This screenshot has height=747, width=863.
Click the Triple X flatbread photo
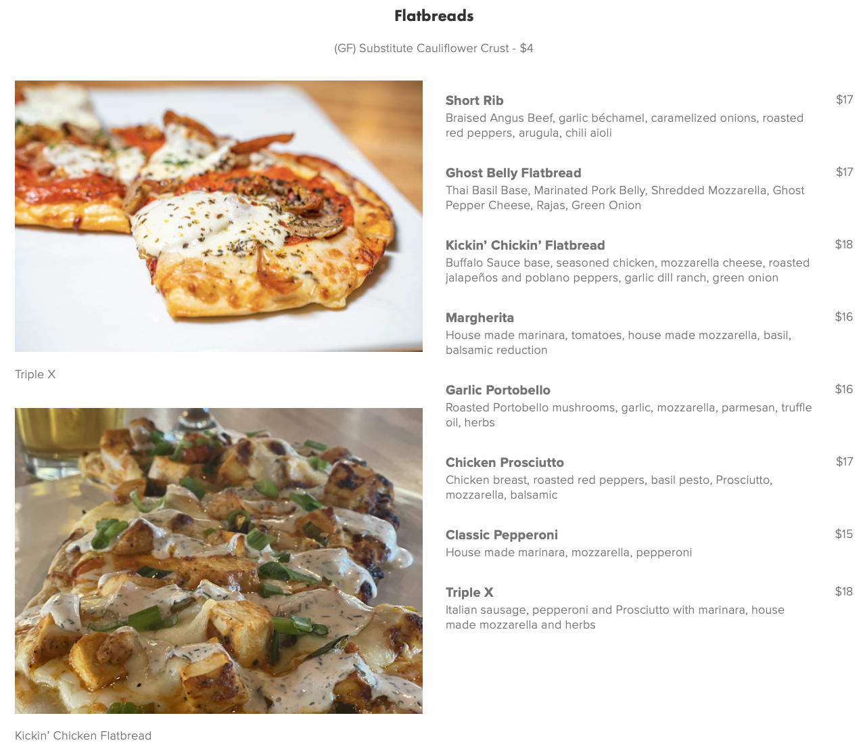218,216
